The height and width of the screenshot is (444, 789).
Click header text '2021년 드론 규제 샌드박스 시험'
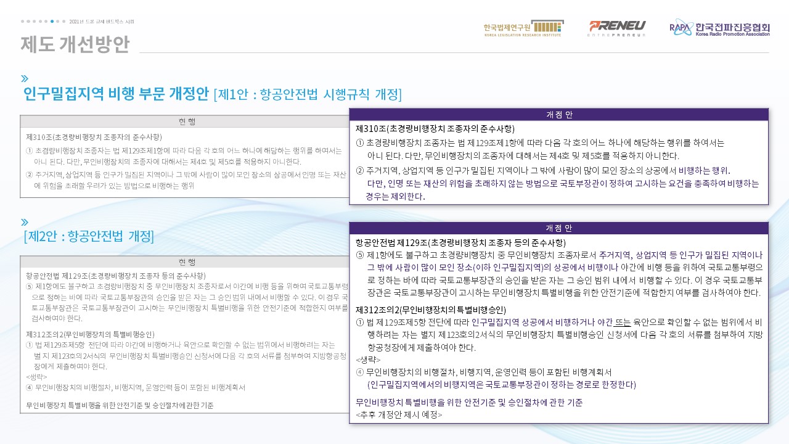102,21
